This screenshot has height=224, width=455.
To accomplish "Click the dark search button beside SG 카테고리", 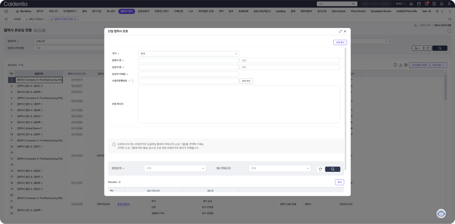I will [332, 169].
